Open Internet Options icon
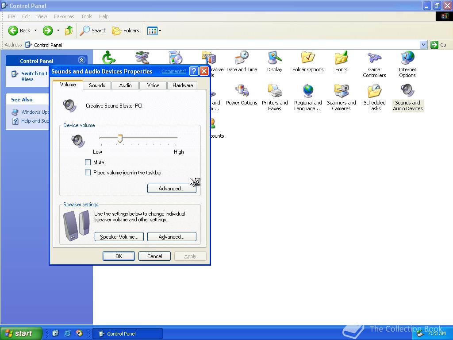The height and width of the screenshot is (340, 453). coord(407,64)
